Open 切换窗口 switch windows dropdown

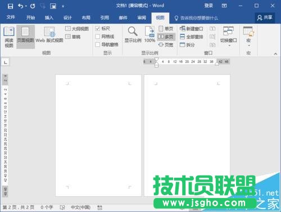pyautogui.click(x=229, y=37)
